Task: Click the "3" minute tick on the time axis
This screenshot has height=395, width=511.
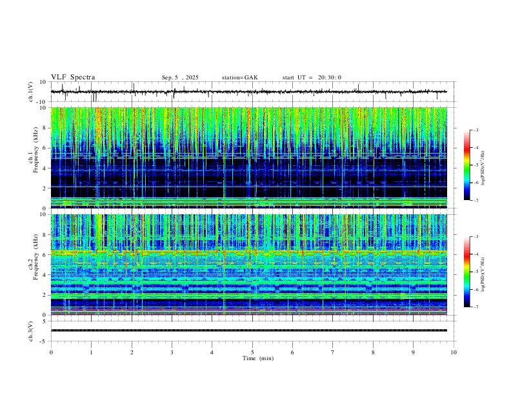Action: (172, 352)
